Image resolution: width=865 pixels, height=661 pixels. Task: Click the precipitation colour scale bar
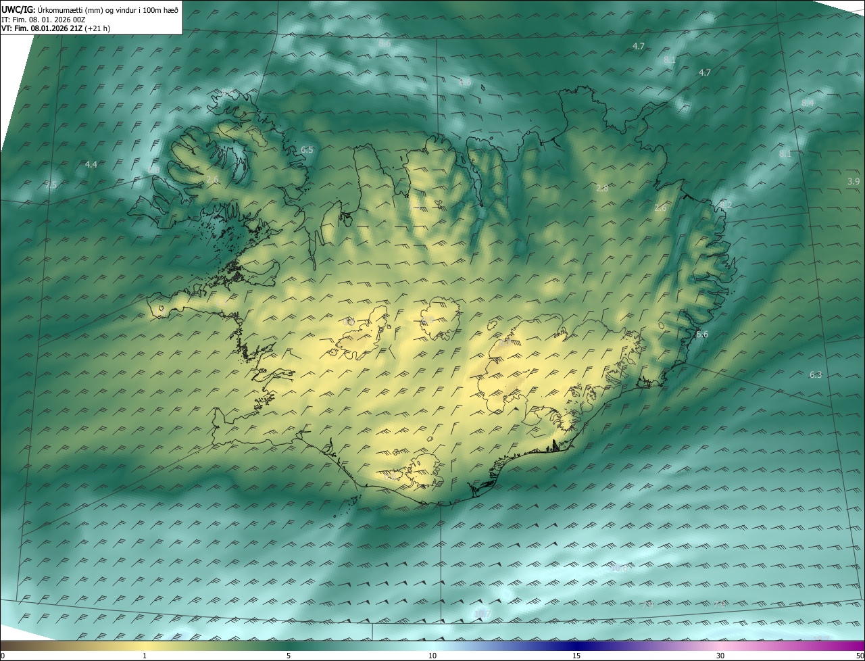click(x=432, y=645)
